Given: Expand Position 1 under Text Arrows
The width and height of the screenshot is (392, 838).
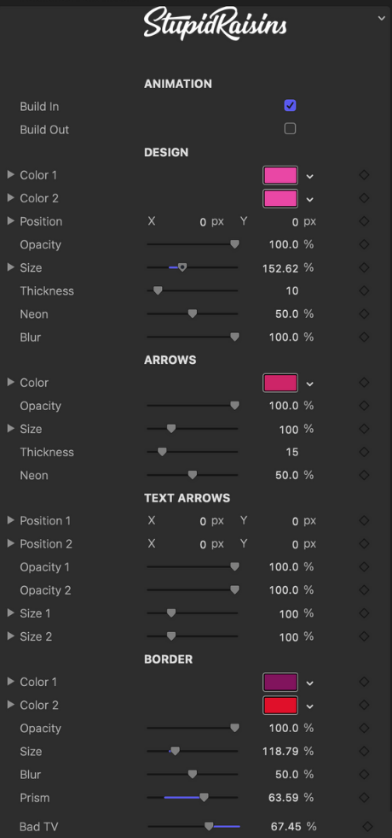Looking at the screenshot, I should [x=10, y=520].
